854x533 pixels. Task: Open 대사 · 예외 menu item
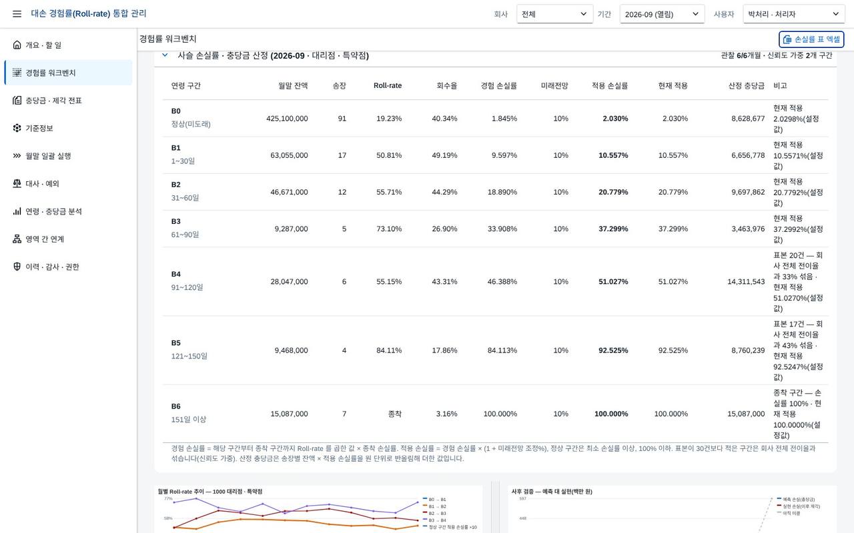tap(68, 183)
